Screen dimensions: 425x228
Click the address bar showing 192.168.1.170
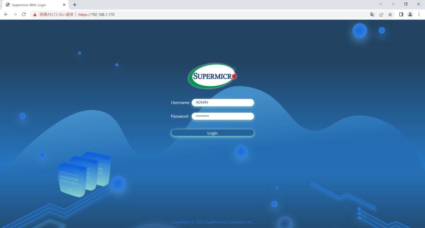[208, 15]
